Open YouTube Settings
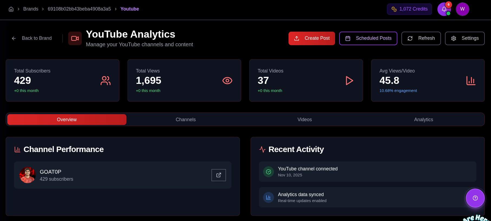The height and width of the screenshot is (221, 491). click(x=465, y=38)
